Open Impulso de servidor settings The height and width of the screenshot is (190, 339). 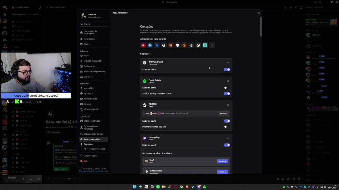[x=94, y=61]
